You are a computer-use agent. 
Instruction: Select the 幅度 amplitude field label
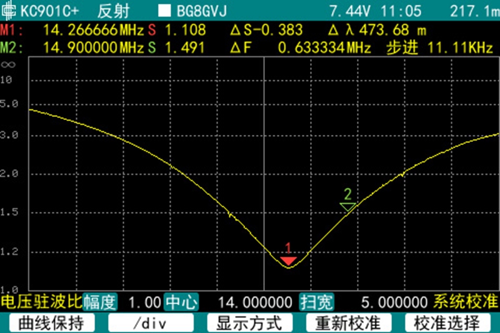click(100, 302)
